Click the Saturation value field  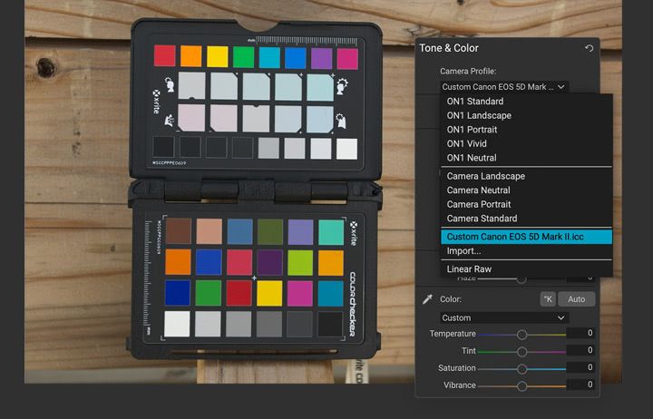click(x=581, y=367)
